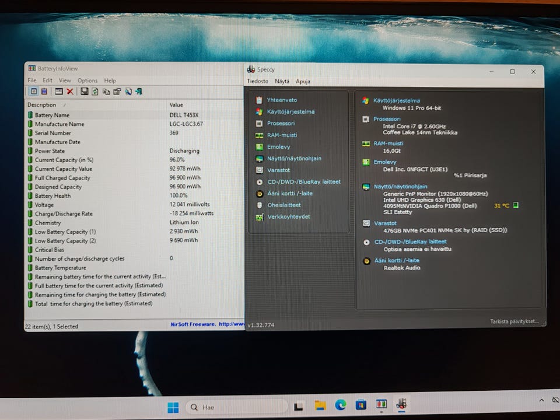Launch Microsoft Edge from the taskbar
Image resolution: width=560 pixels, height=420 pixels.
point(340,405)
